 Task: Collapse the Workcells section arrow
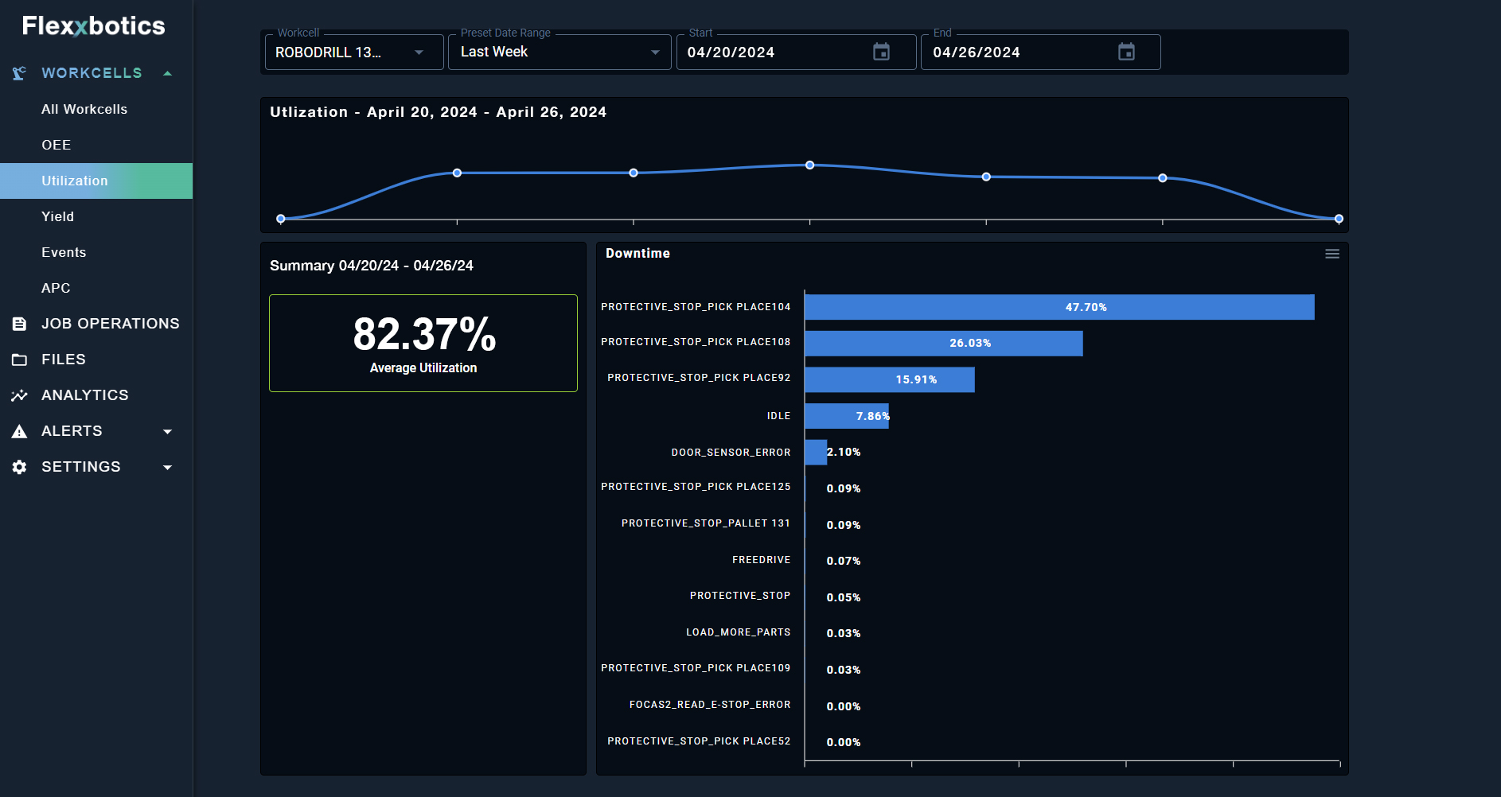(167, 73)
